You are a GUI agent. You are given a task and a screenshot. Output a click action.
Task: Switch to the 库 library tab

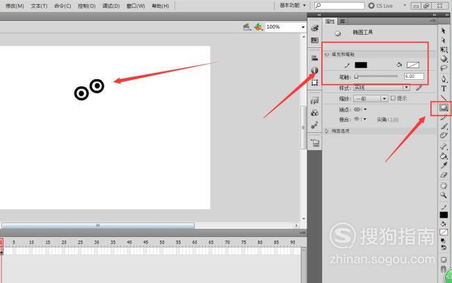pyautogui.click(x=342, y=22)
